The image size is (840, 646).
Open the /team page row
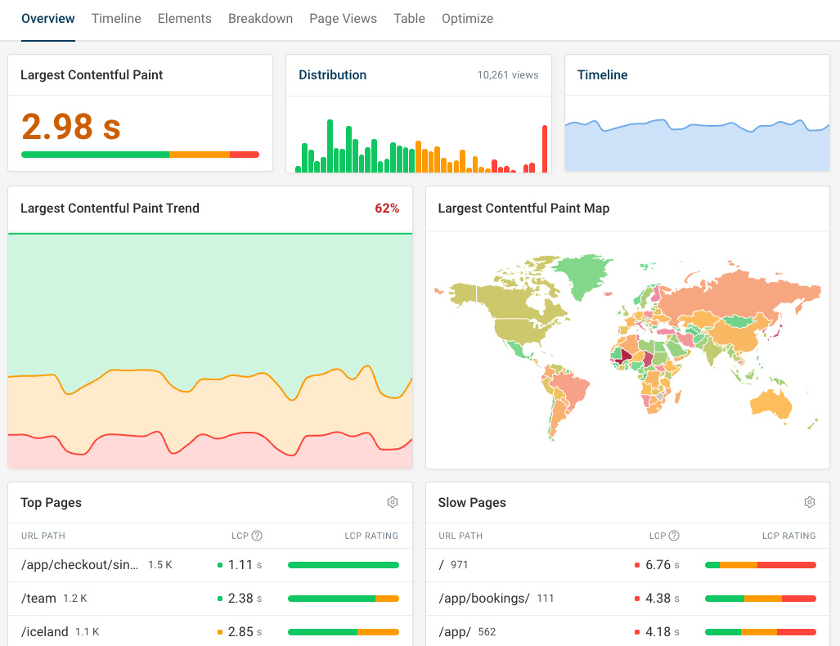point(210,599)
